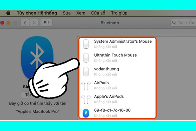Viewport: 196px width, 131px height.
Task: Click the "Apple's MacBook Pro" name text
Action: [38, 111]
